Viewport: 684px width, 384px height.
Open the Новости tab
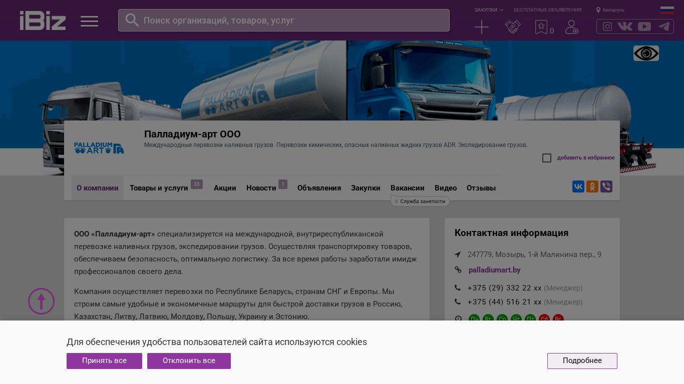(261, 188)
